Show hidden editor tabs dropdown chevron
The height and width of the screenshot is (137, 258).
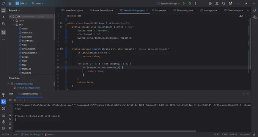coord(248,10)
